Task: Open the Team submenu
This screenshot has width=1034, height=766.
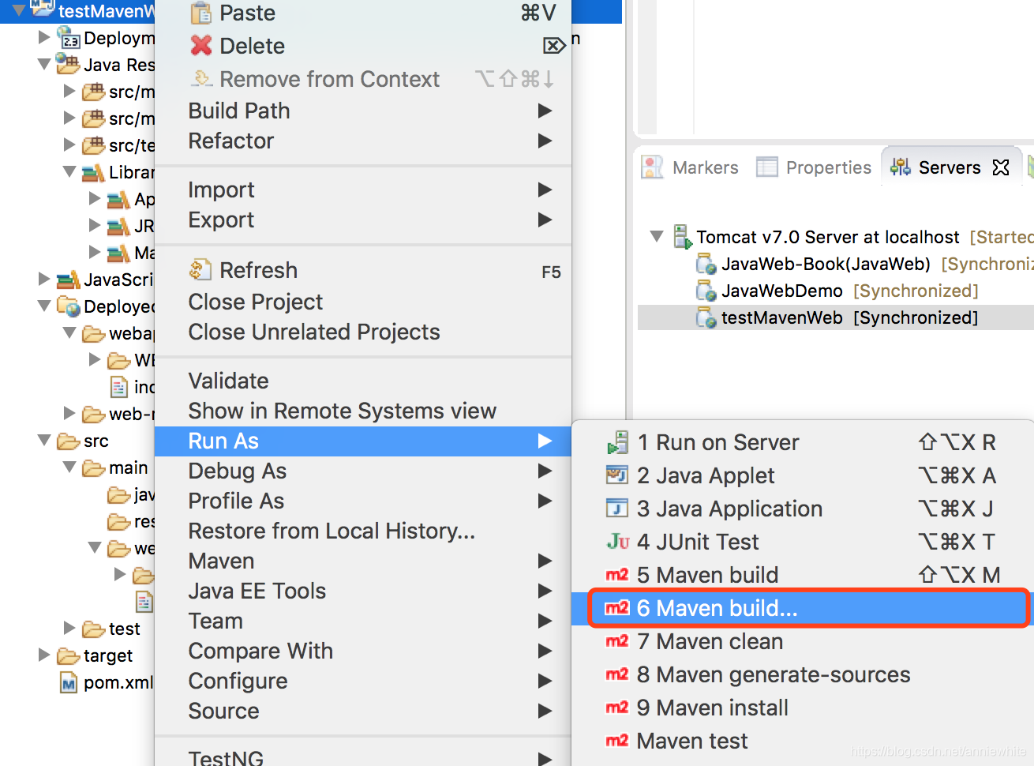Action: (x=363, y=621)
